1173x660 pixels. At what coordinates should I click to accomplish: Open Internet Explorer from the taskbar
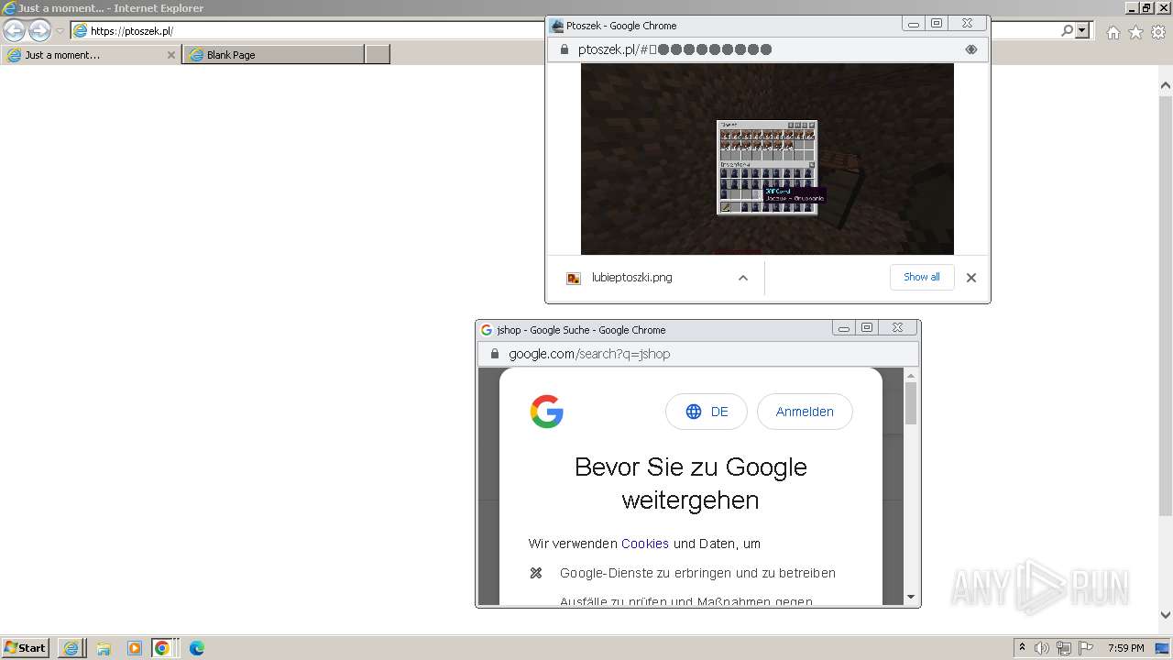point(71,648)
